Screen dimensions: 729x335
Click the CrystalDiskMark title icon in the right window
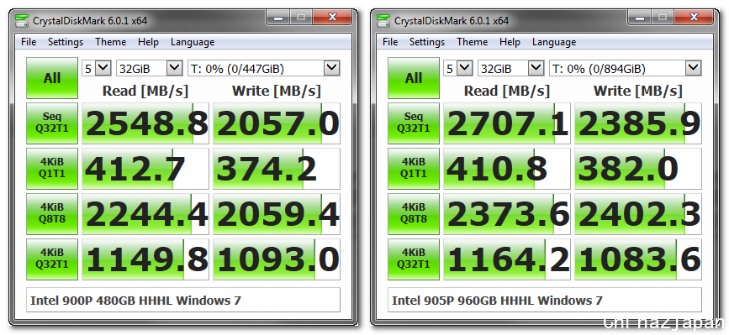click(383, 20)
